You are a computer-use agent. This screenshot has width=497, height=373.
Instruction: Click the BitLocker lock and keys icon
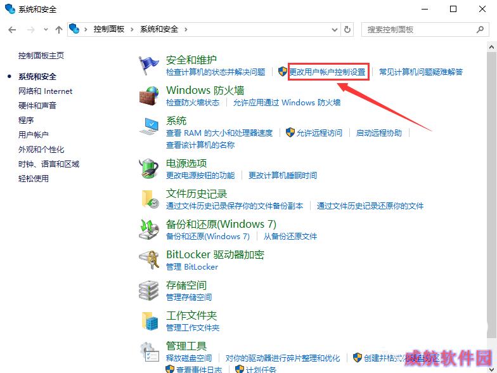(x=148, y=260)
